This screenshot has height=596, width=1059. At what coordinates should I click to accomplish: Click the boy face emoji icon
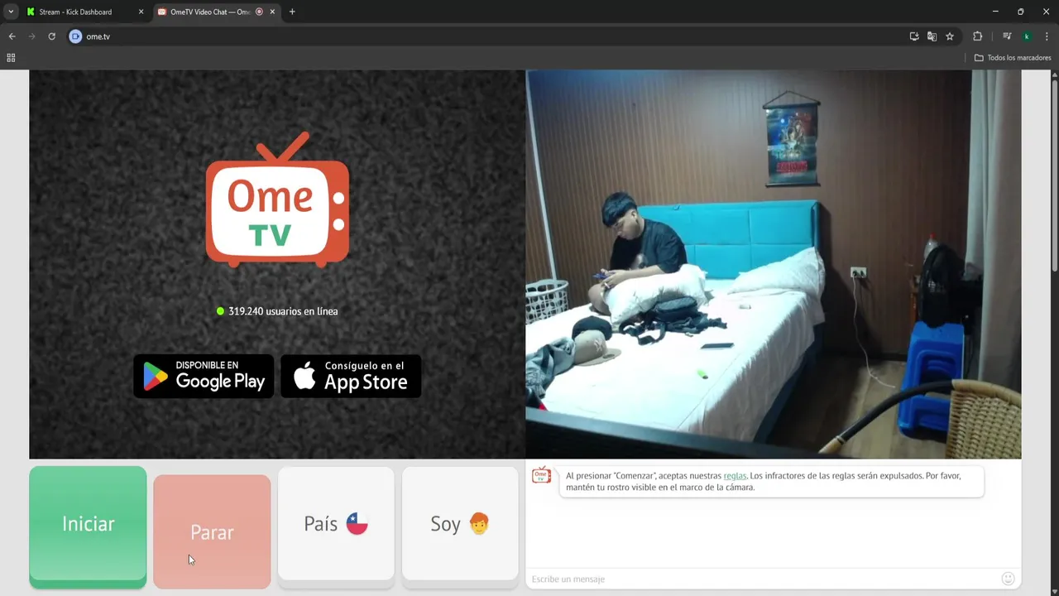pyautogui.click(x=479, y=524)
